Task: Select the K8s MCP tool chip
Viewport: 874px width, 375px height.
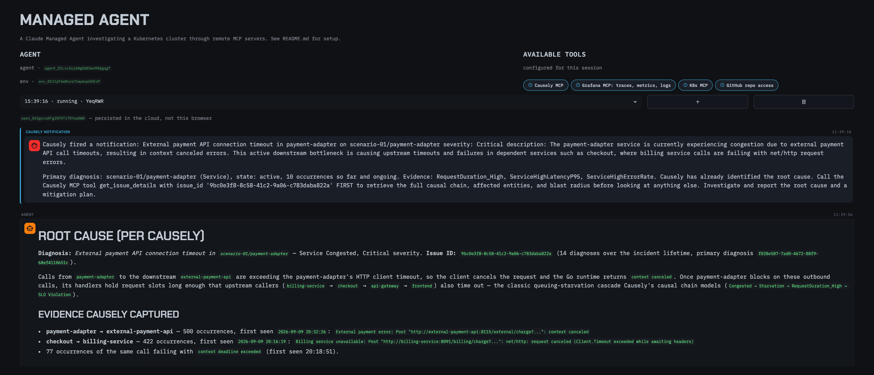Action: (x=695, y=85)
